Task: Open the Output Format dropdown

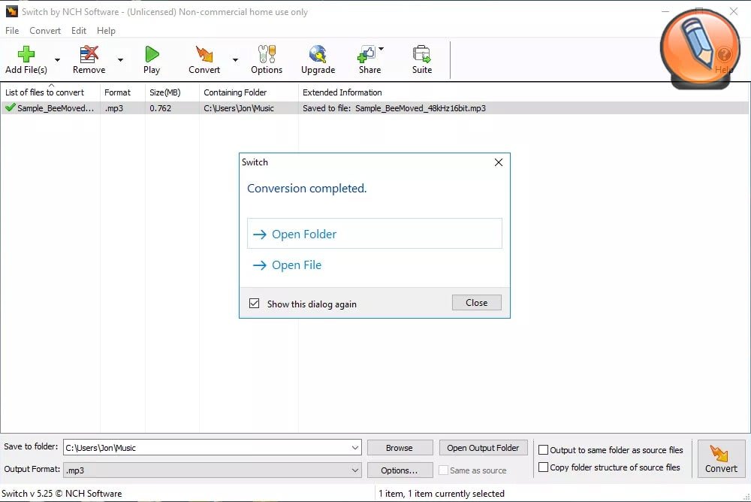Action: point(355,470)
